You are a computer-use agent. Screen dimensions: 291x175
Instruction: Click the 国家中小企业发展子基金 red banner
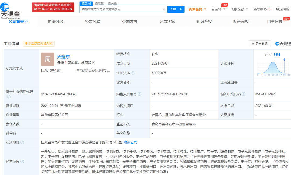click(x=53, y=7)
